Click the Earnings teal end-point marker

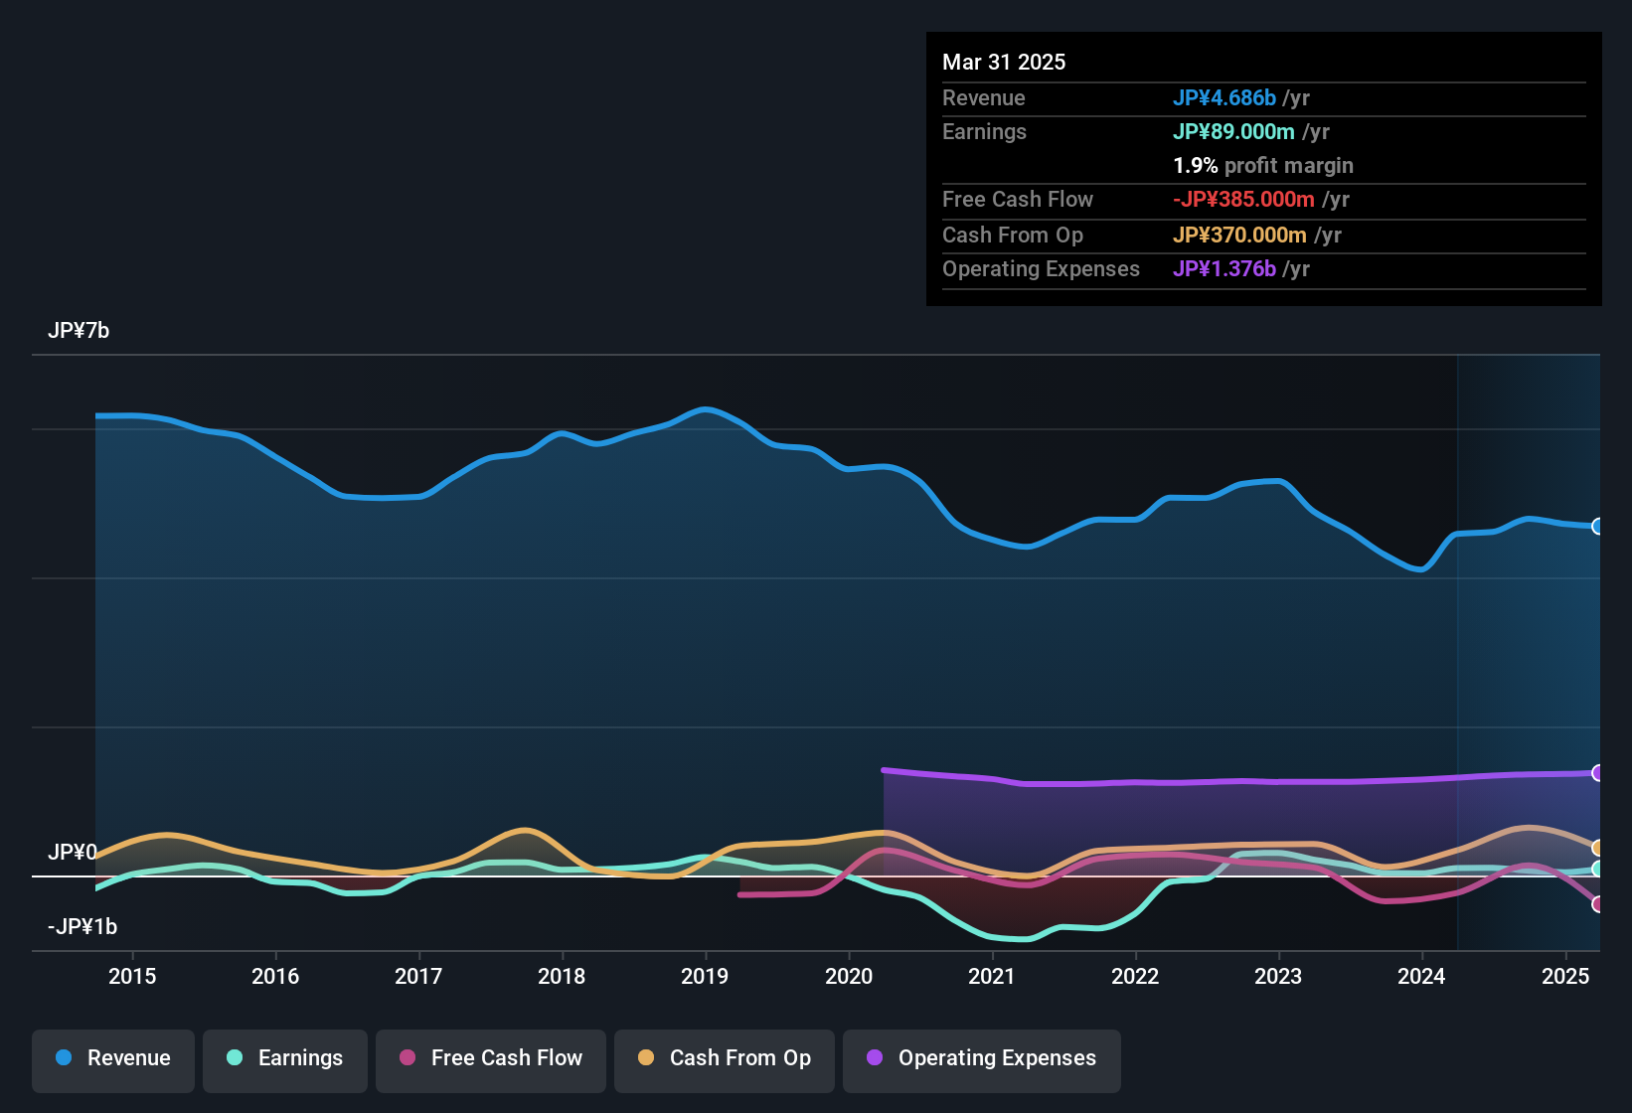[x=1597, y=869]
